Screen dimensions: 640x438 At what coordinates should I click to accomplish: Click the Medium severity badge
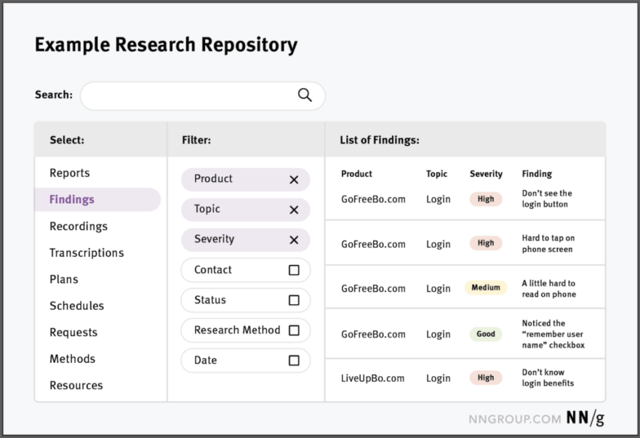486,287
